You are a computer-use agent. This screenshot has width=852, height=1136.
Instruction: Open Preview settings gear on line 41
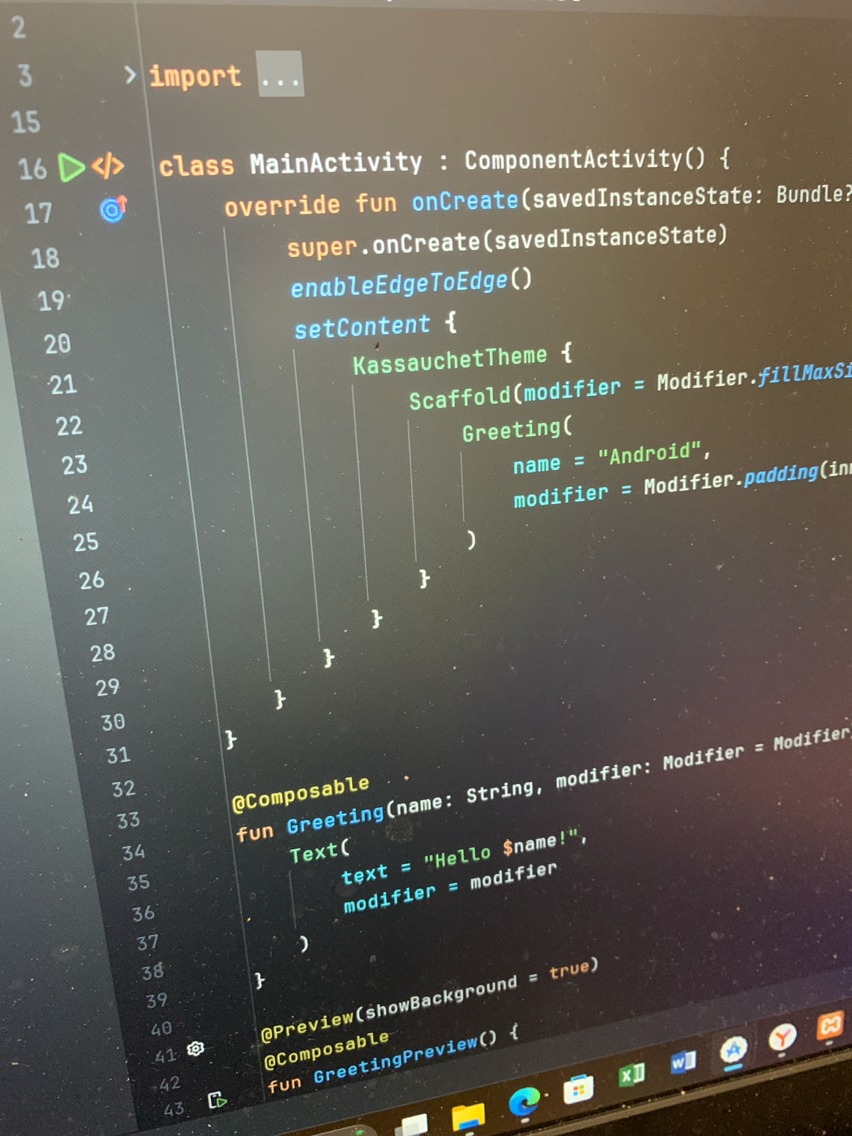point(195,1049)
